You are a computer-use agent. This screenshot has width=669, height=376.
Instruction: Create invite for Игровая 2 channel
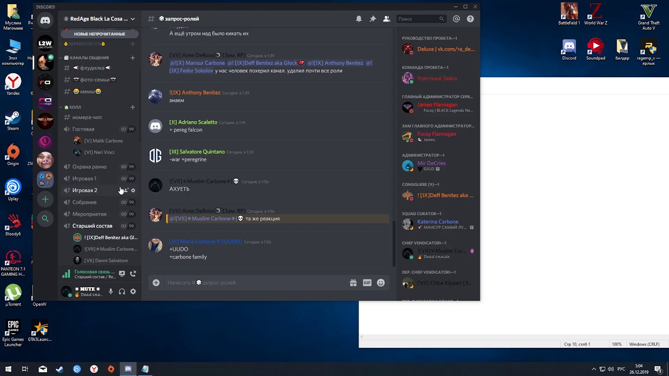125,191
